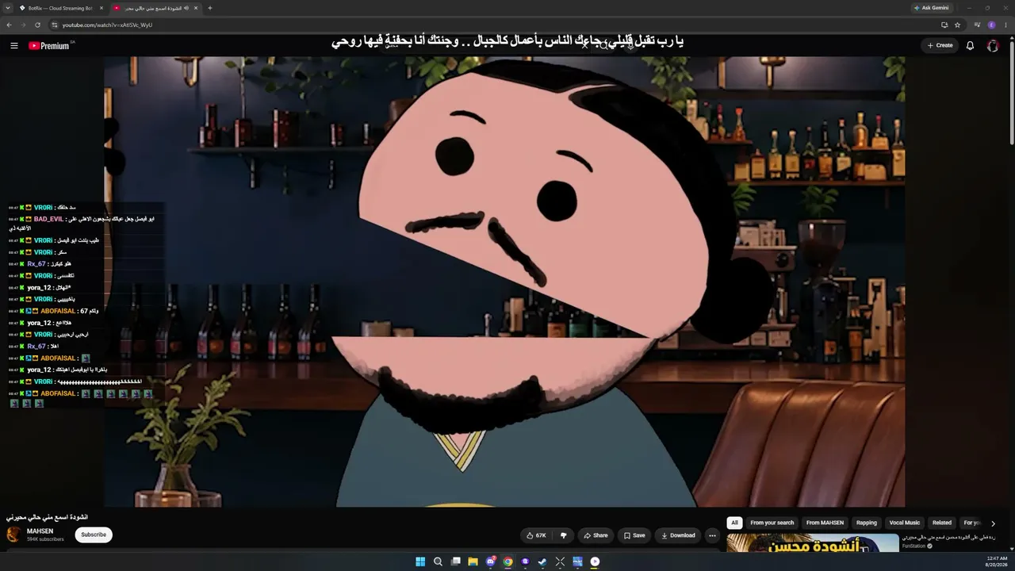The height and width of the screenshot is (571, 1015).
Task: Open Task View on taskbar
Action: [x=455, y=561]
